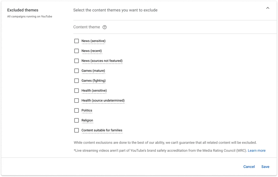
Task: Open the Learn more link
Action: [x=257, y=151]
